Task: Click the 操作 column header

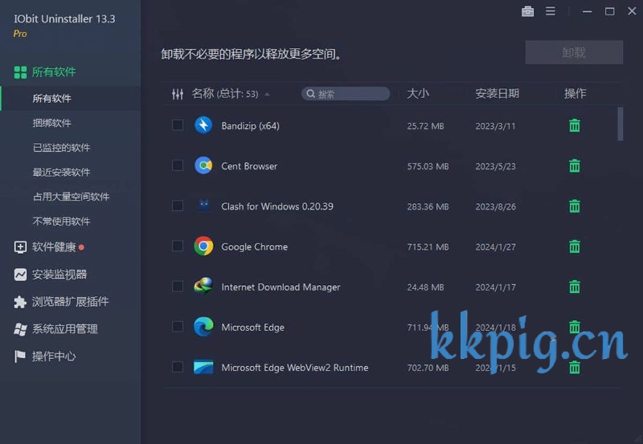Action: [575, 93]
